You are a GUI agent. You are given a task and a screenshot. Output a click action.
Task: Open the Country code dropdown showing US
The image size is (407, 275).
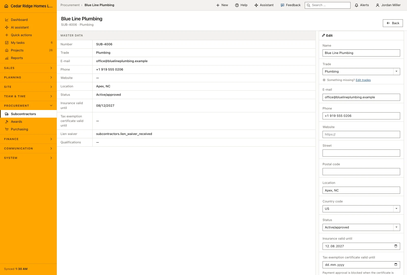tap(361, 209)
